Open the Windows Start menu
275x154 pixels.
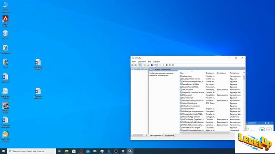click(3, 151)
